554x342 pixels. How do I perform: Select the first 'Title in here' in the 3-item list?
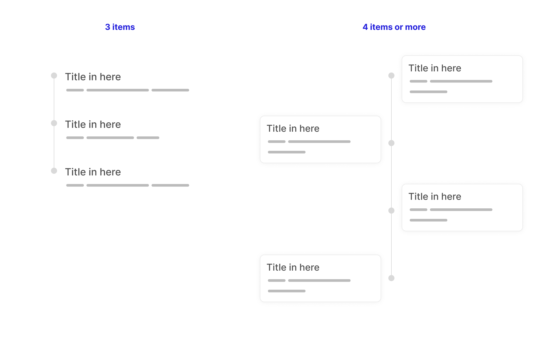pos(93,77)
